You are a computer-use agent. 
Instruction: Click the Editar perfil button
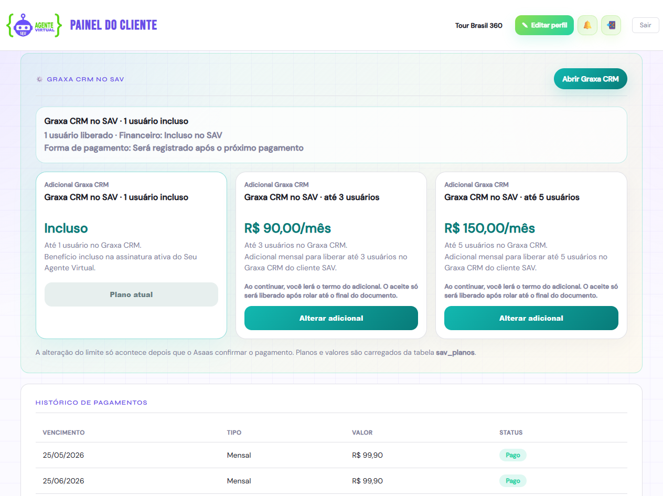(x=544, y=25)
